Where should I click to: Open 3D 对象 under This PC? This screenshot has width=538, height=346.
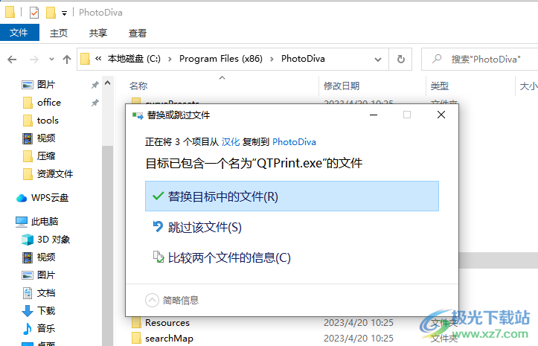pyautogui.click(x=53, y=240)
